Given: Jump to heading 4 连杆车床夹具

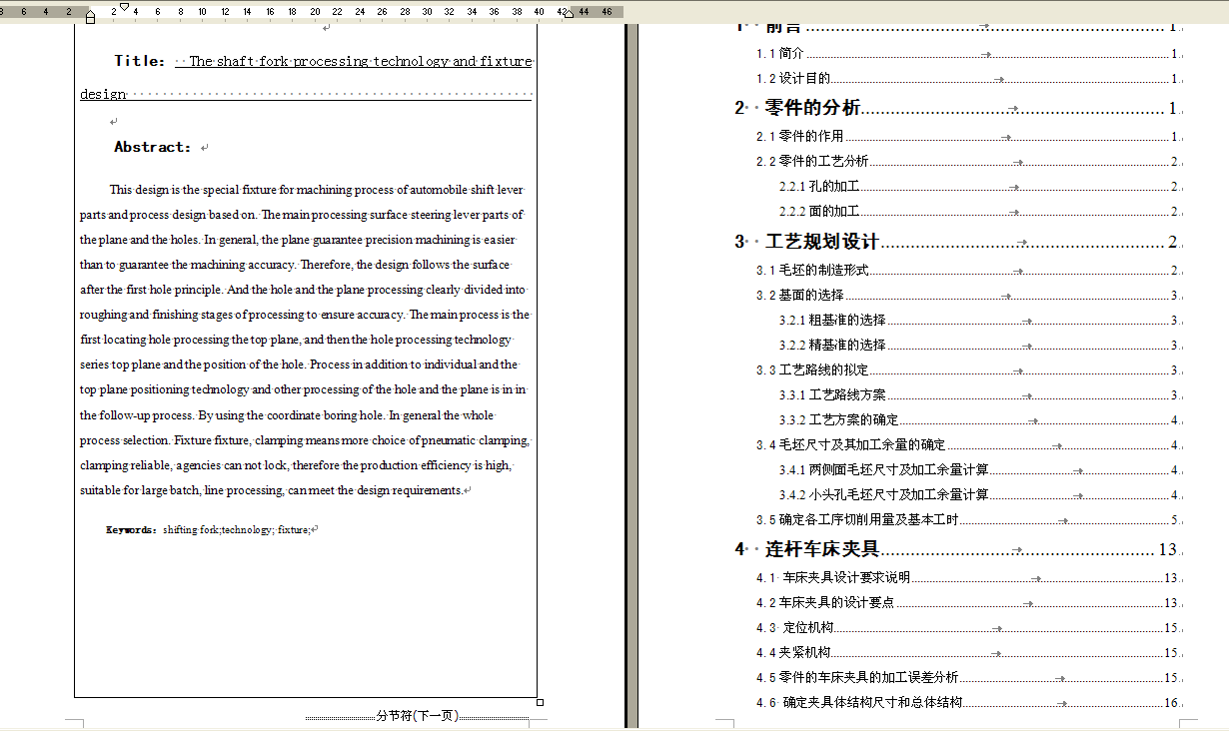Looking at the screenshot, I should coord(957,549).
